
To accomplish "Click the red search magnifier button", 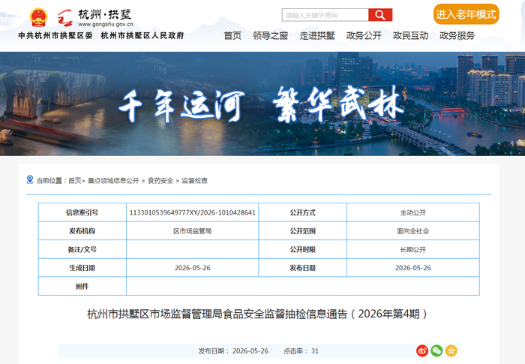I will pos(380,15).
